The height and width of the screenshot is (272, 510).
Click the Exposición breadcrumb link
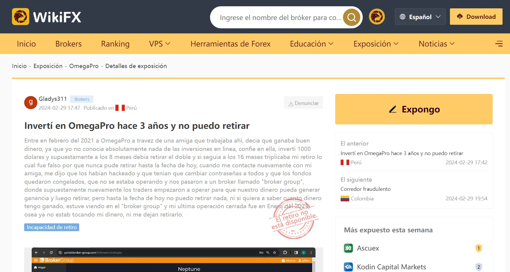click(x=48, y=66)
